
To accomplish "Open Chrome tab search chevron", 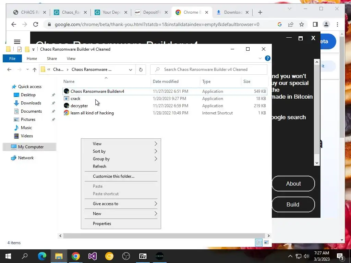I will coord(289,9).
